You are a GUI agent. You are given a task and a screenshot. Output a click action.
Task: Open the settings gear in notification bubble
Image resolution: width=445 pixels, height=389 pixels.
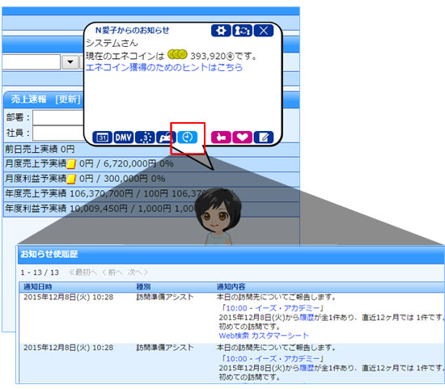(221, 31)
